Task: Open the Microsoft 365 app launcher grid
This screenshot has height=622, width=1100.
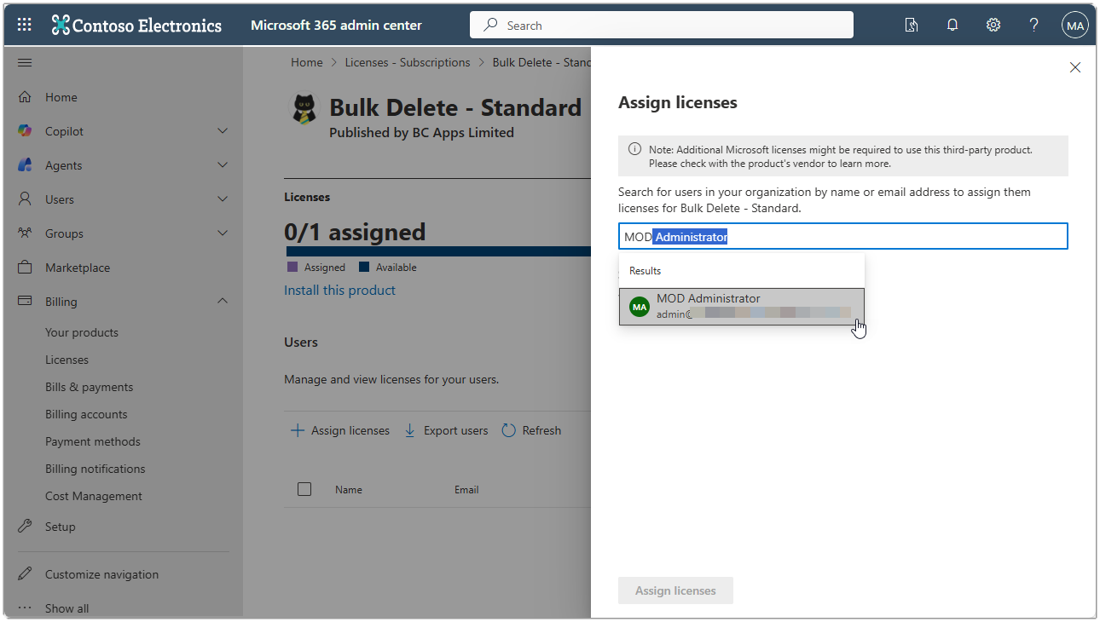Action: point(23,24)
